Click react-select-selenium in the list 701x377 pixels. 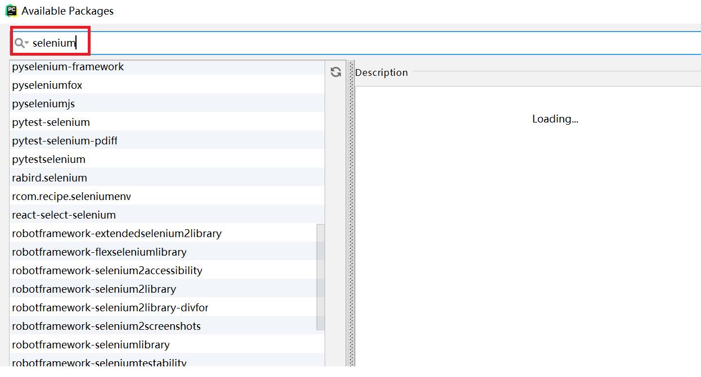[x=64, y=215]
